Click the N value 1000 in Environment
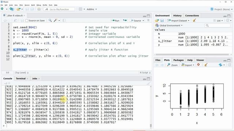 [x=182, y=34]
